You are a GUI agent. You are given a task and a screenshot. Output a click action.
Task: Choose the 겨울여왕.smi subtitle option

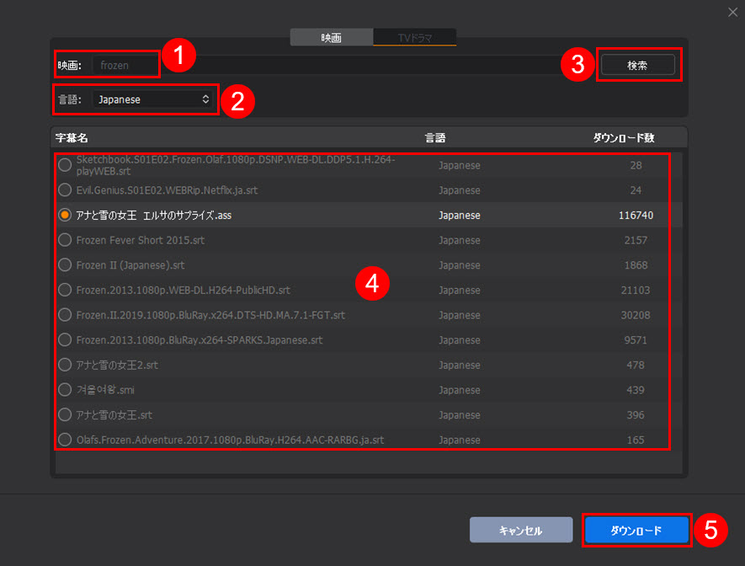(x=65, y=390)
